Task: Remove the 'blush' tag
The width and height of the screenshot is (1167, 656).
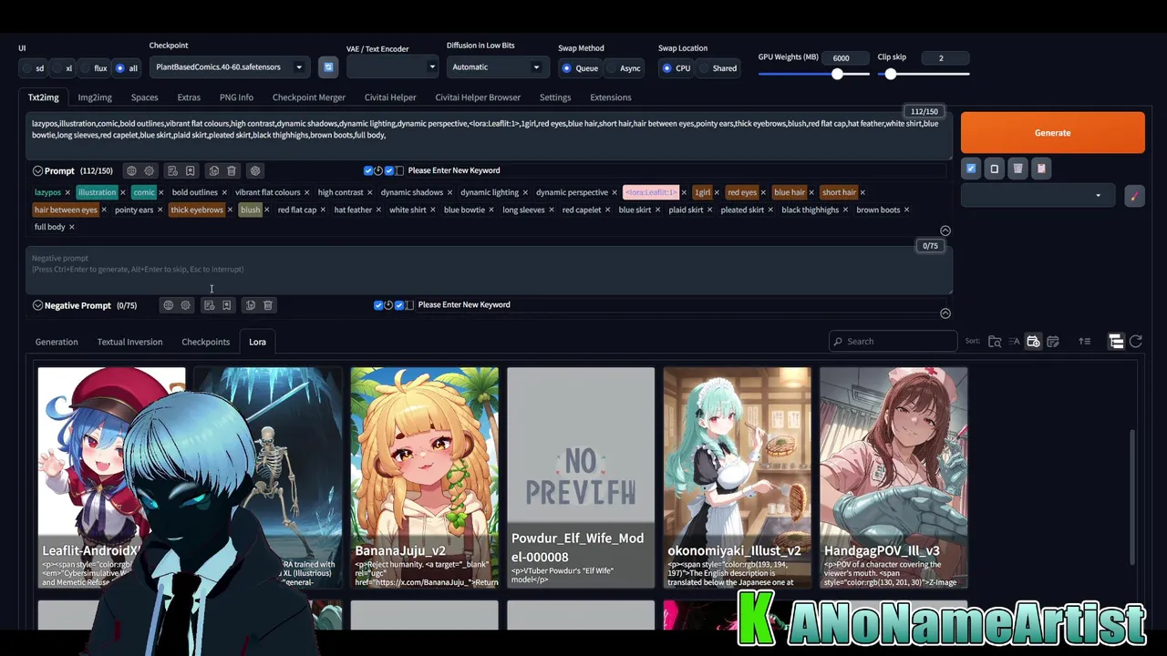Action: (x=266, y=210)
